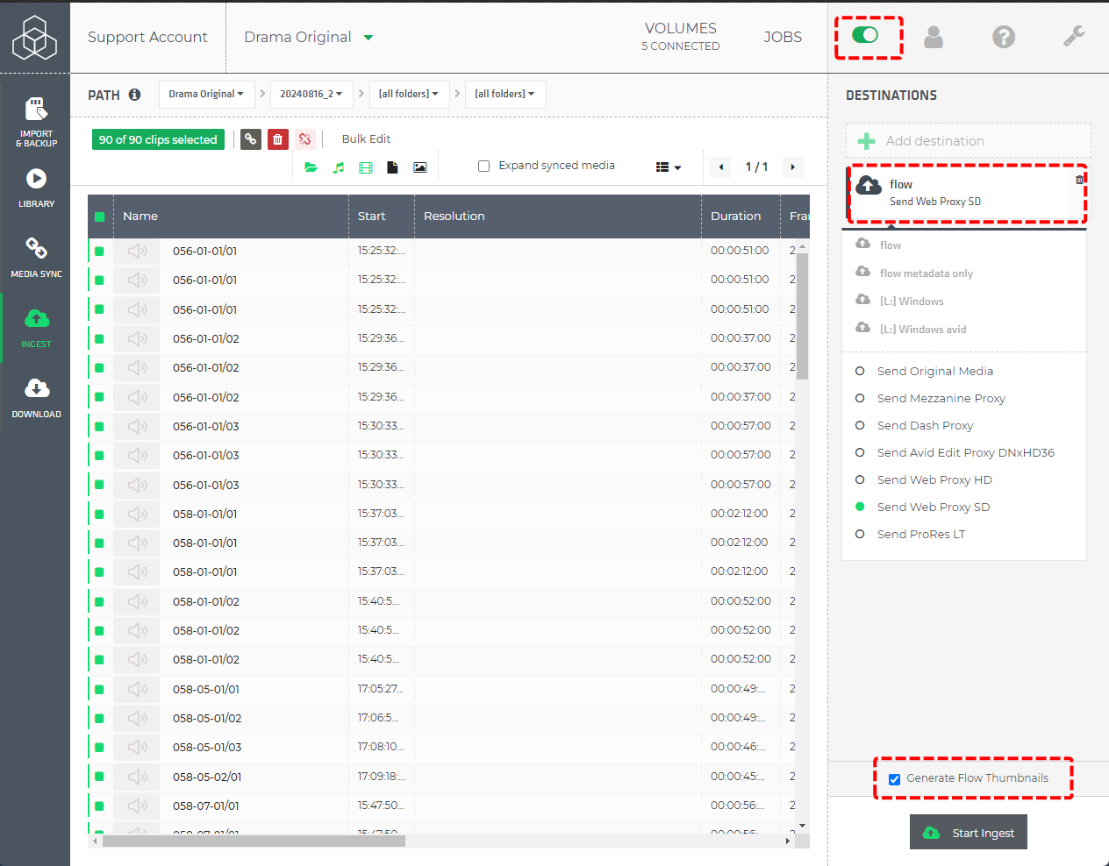Click the unsync clips icon next to Bulk Edit

point(304,139)
